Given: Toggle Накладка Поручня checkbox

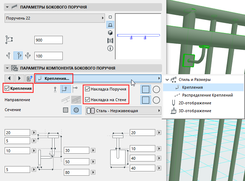Looking at the screenshot, I should (x=87, y=89).
